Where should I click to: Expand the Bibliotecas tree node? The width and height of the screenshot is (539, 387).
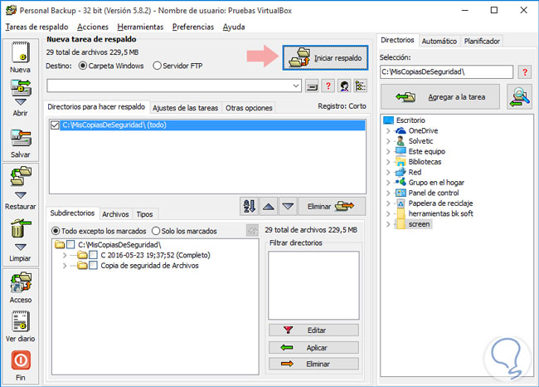coord(388,162)
